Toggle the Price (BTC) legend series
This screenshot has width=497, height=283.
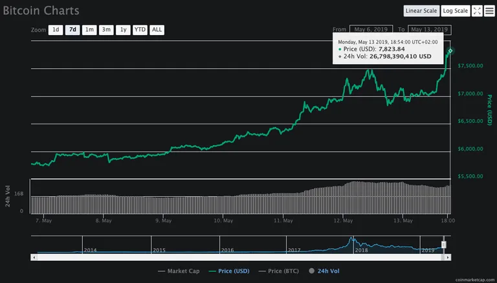click(279, 271)
